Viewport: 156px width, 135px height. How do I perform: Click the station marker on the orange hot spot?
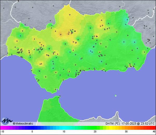coord(61,35)
